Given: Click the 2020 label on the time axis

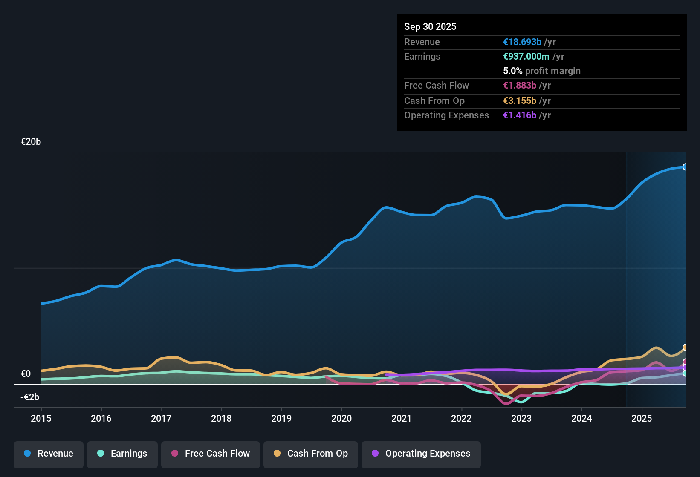Looking at the screenshot, I should (341, 419).
